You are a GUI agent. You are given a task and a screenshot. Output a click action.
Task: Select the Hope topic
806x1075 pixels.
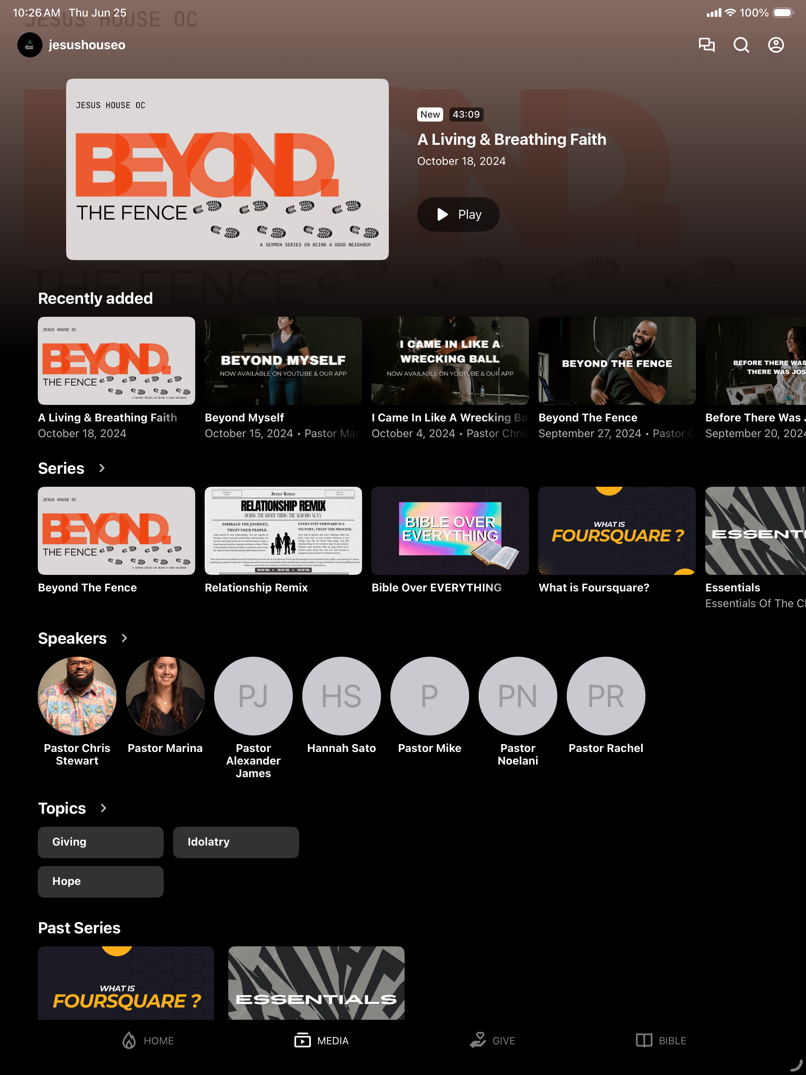pyautogui.click(x=101, y=881)
